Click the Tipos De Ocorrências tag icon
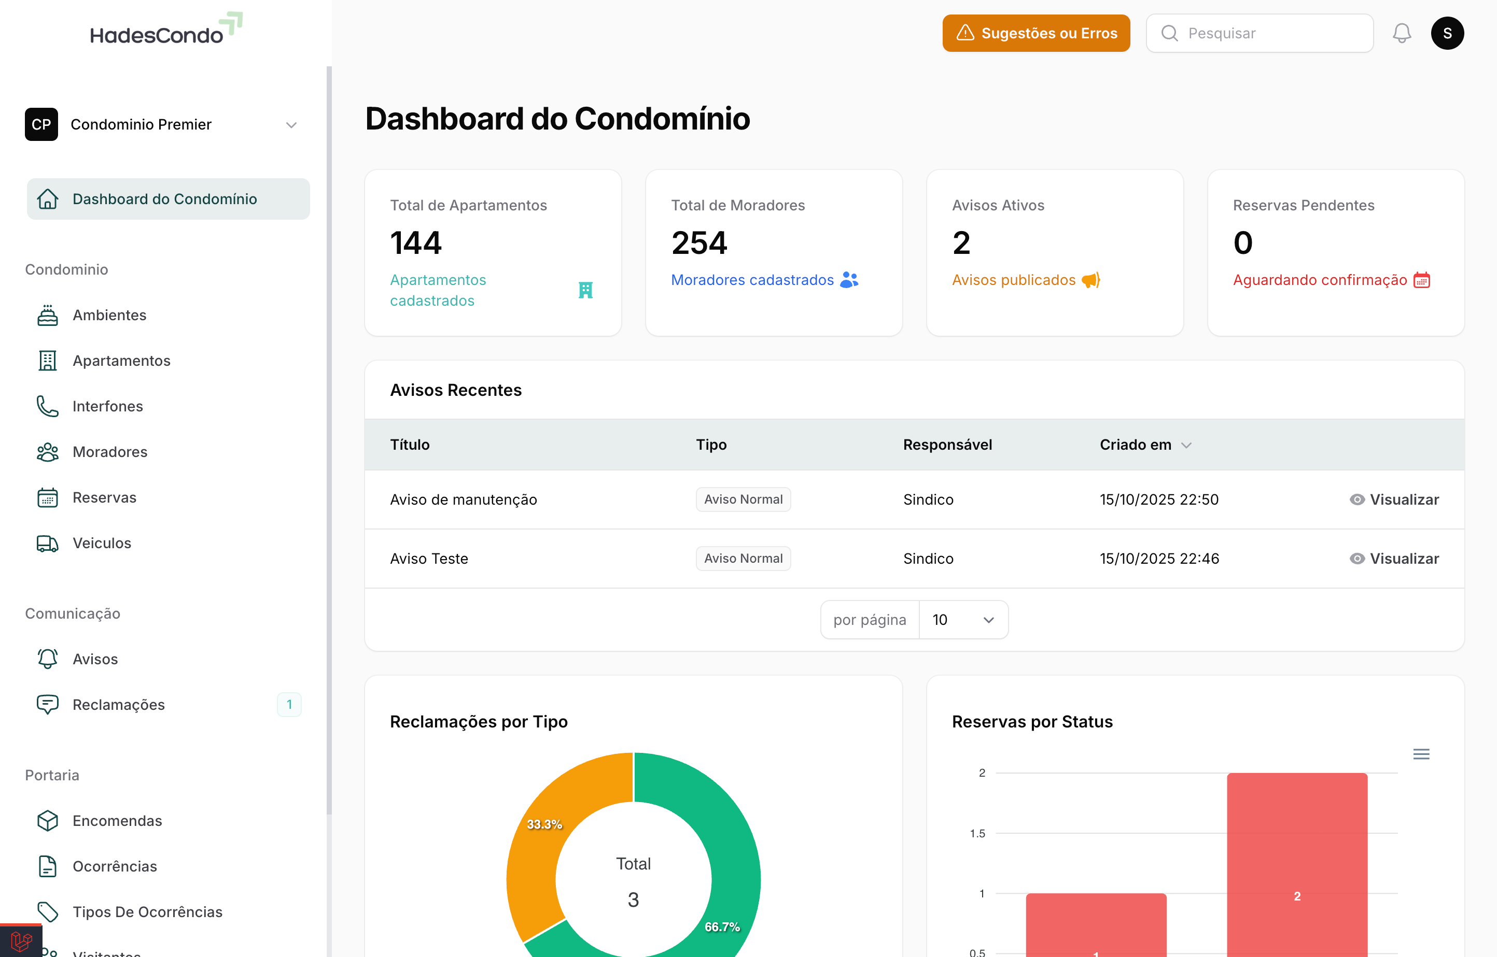Image resolution: width=1497 pixels, height=957 pixels. [47, 911]
